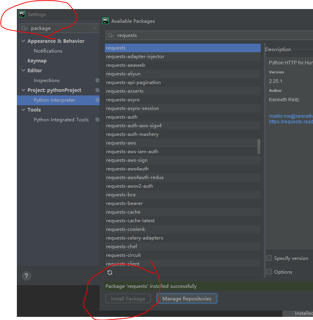Select 'requests-chef' package
This screenshot has height=320, width=313.
(x=183, y=247)
